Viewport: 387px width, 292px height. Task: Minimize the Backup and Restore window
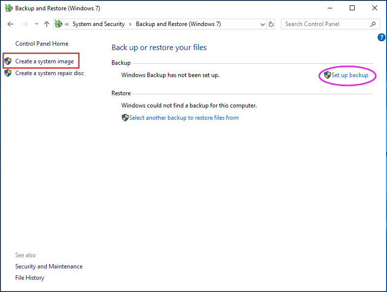330,8
